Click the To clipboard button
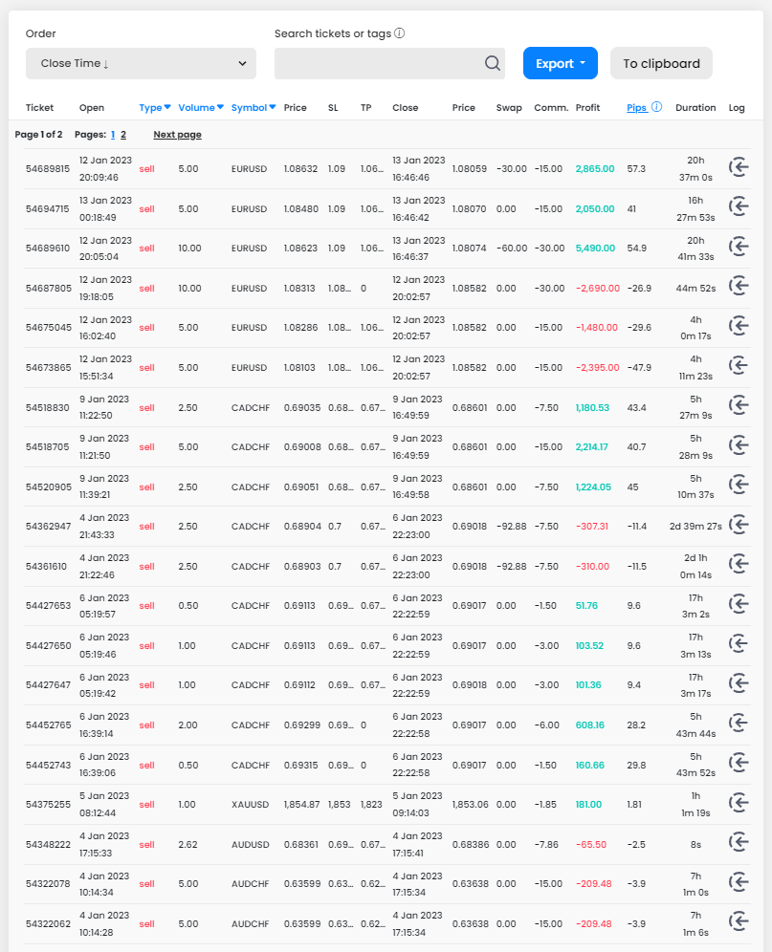This screenshot has height=952, width=772. click(x=661, y=64)
